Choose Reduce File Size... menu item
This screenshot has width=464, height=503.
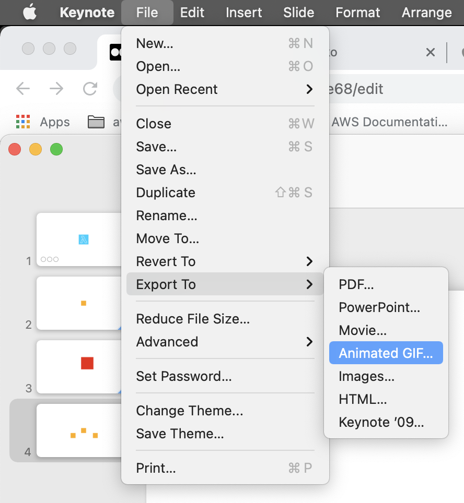[x=225, y=319]
